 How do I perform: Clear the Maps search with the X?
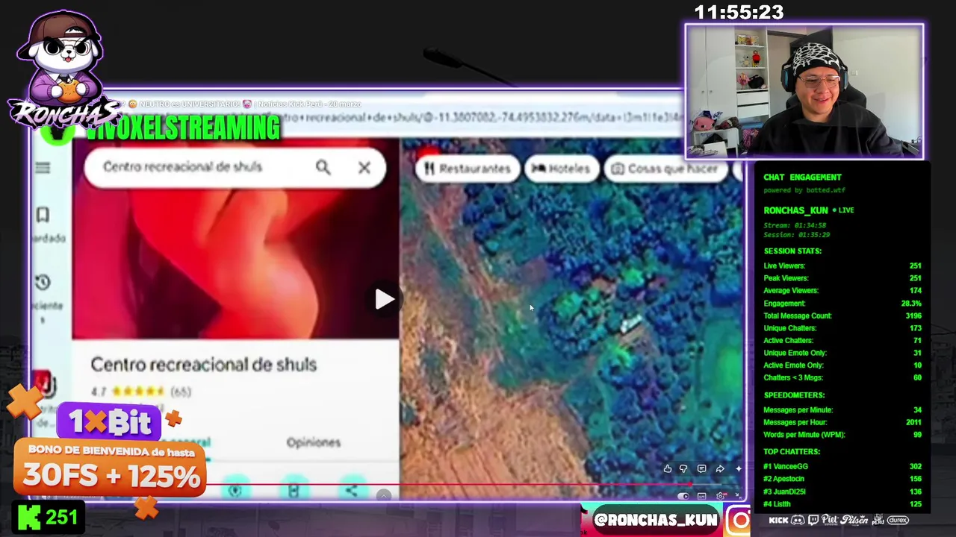tap(364, 167)
